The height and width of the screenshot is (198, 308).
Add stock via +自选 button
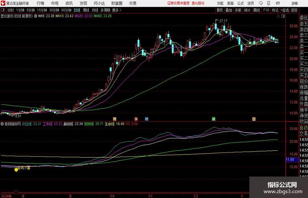(x=285, y=10)
